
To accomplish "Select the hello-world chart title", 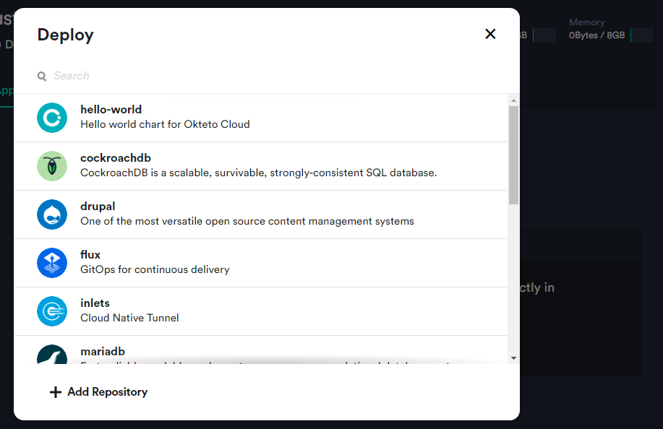I will point(111,110).
